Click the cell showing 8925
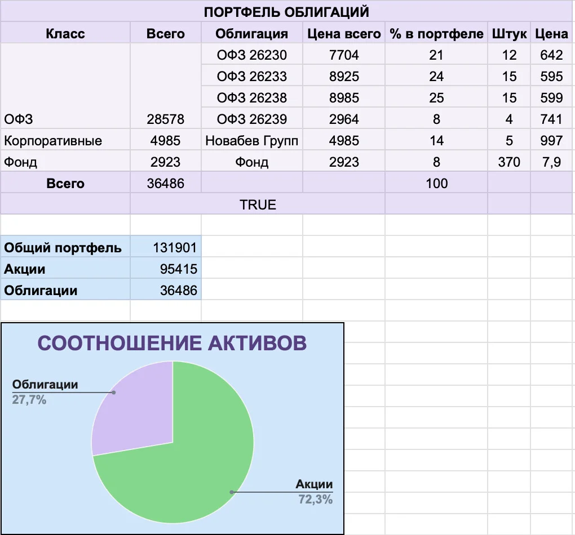Screen dimensions: 575x535 pyautogui.click(x=344, y=76)
